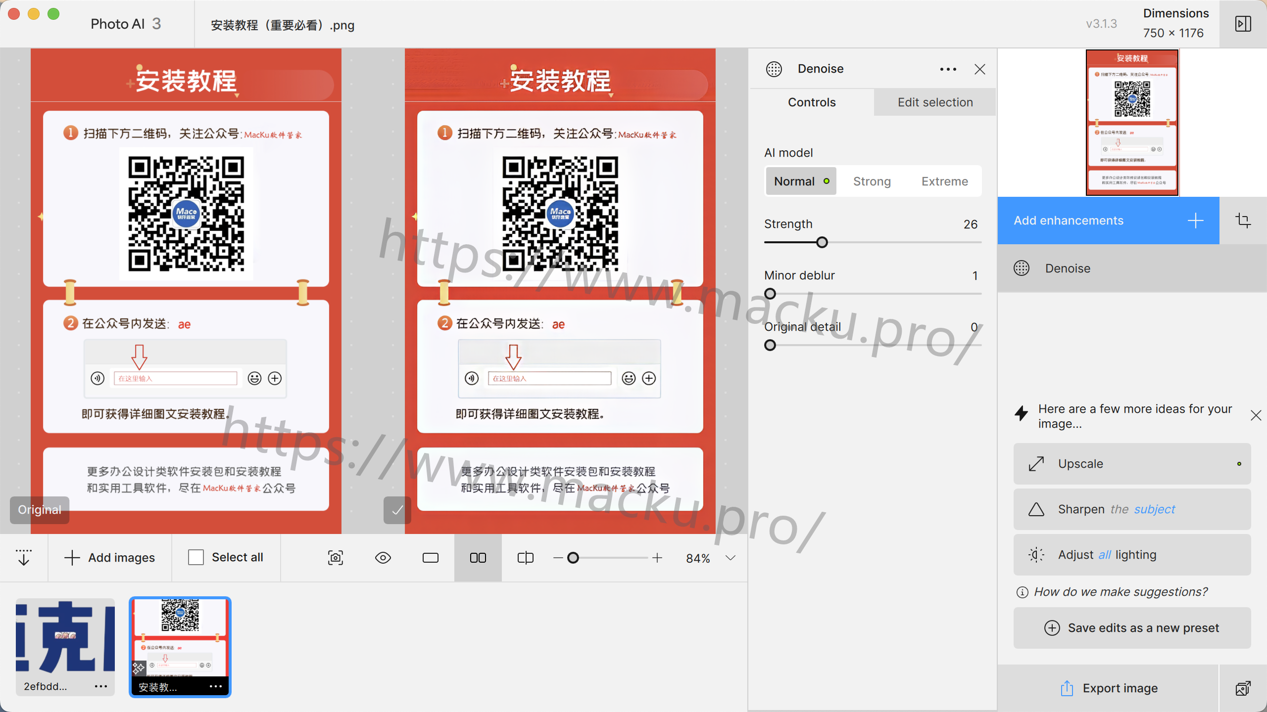The width and height of the screenshot is (1267, 712).
Task: Open options for the 2efbdd thumbnail
Action: [x=101, y=686]
